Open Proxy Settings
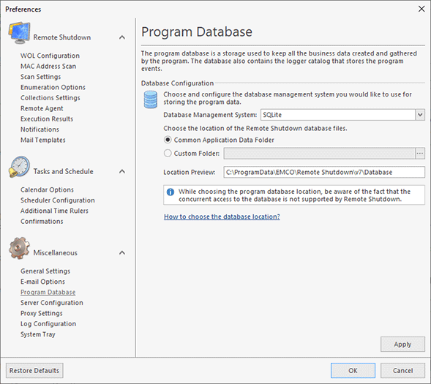The height and width of the screenshot is (384, 431). 42,313
